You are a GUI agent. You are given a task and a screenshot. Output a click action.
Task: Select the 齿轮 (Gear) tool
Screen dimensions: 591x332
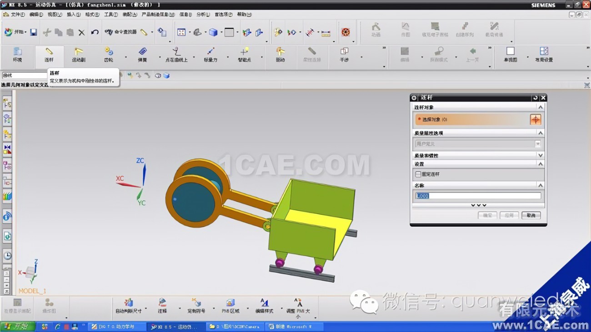109,55
